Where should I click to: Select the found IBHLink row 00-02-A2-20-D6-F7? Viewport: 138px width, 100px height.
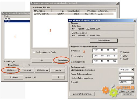(73, 14)
